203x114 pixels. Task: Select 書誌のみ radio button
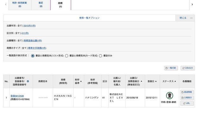pos(101,56)
